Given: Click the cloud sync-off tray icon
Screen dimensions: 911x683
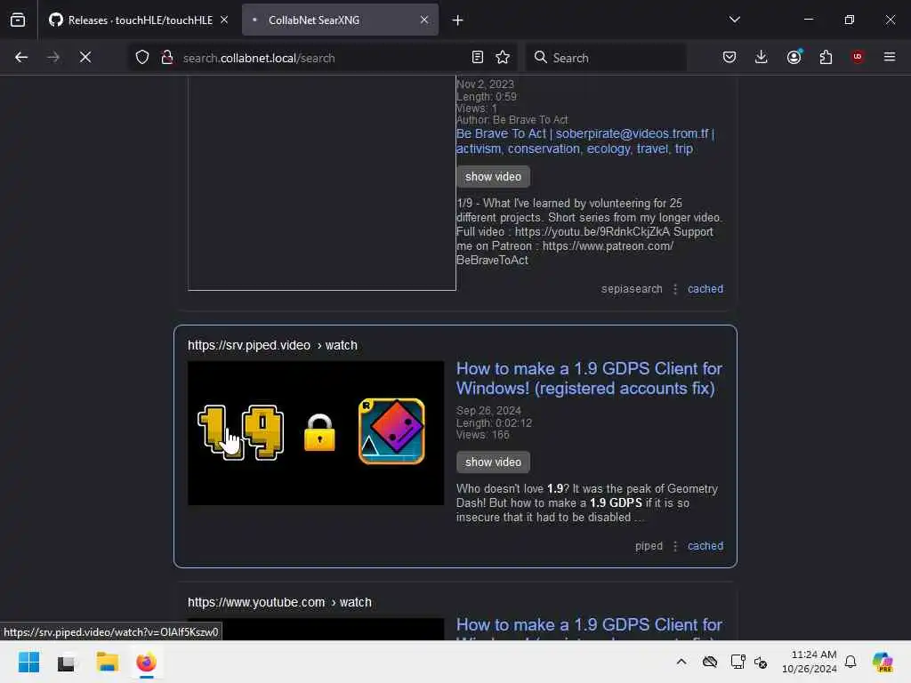Looking at the screenshot, I should [x=709, y=662].
